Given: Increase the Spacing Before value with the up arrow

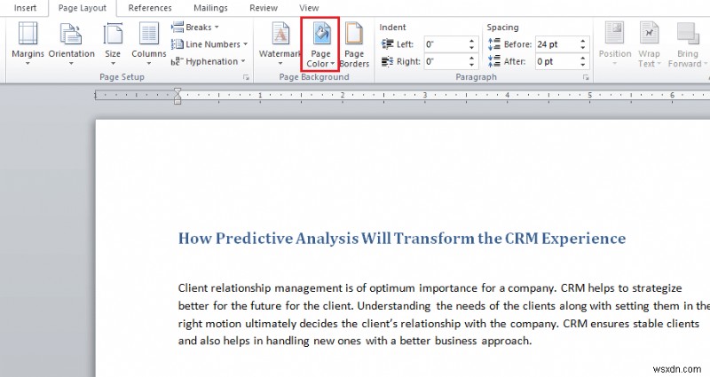Looking at the screenshot, I should point(583,41).
